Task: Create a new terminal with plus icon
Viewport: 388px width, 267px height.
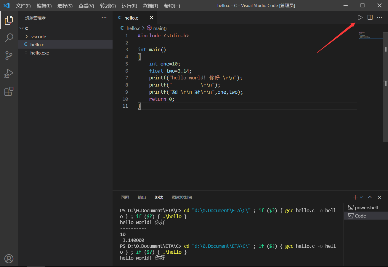Action: [355, 197]
